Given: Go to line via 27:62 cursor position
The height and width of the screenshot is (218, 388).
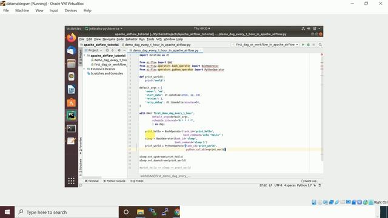Looking at the screenshot, I should [263, 185].
